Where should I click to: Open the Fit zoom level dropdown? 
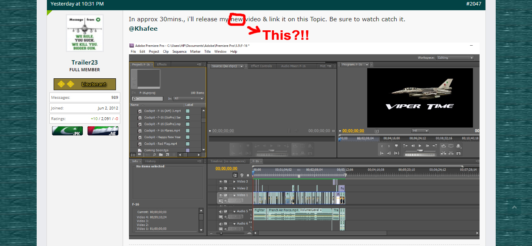click(420, 131)
